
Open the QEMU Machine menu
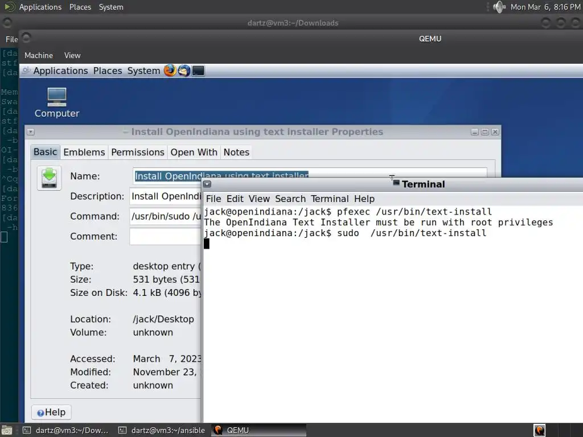[39, 55]
